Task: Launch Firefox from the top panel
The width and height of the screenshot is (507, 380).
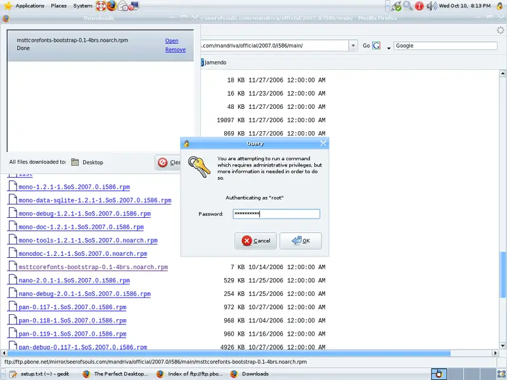Action: 112,6
